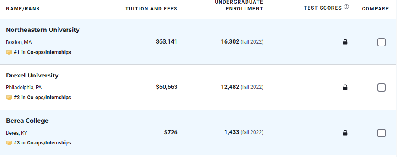This screenshot has height=157, width=397.
Task: Click the Test Scores help question icon
Action: pos(346,7)
